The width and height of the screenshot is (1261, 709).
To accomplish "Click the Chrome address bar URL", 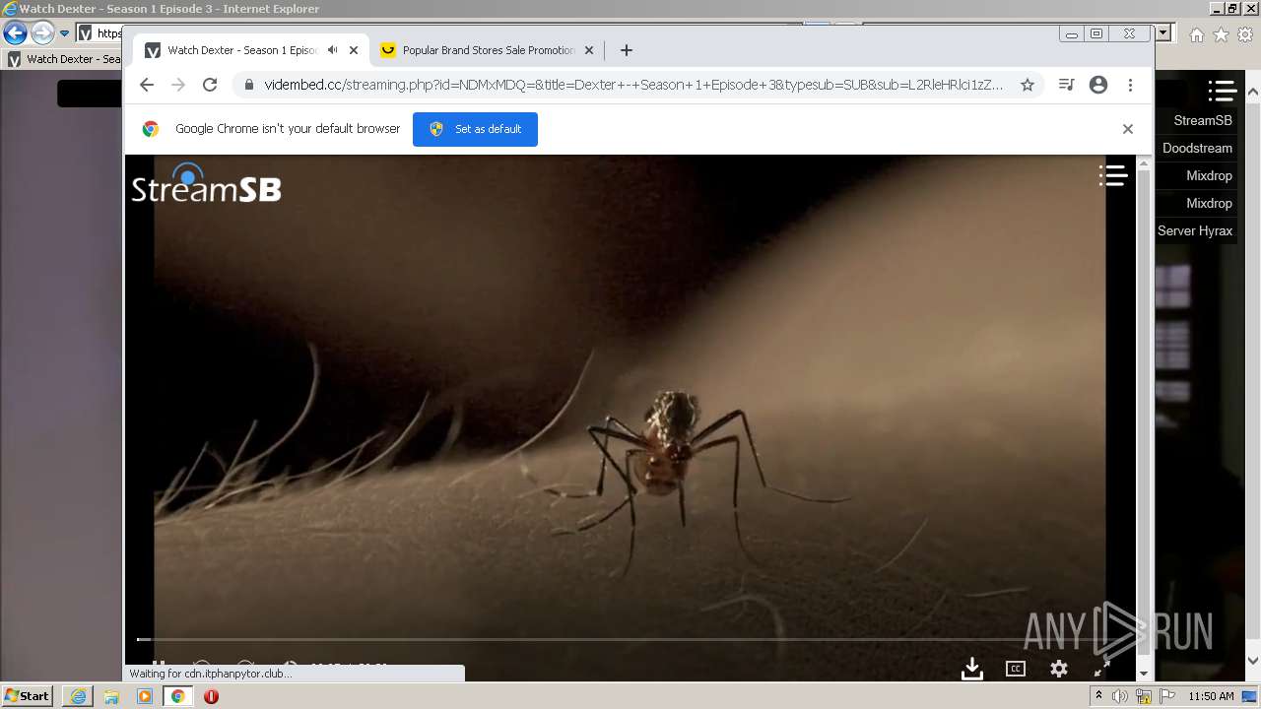I will (x=633, y=85).
